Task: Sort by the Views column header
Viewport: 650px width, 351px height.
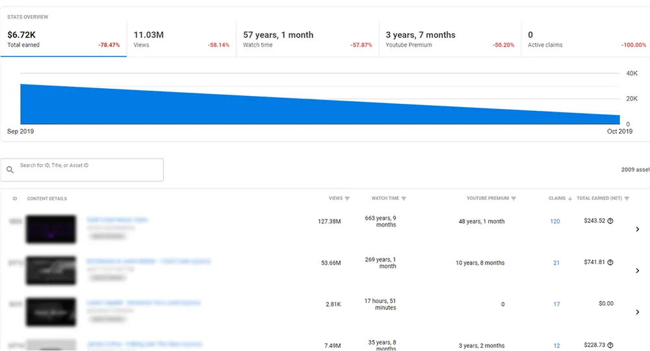Action: (336, 199)
